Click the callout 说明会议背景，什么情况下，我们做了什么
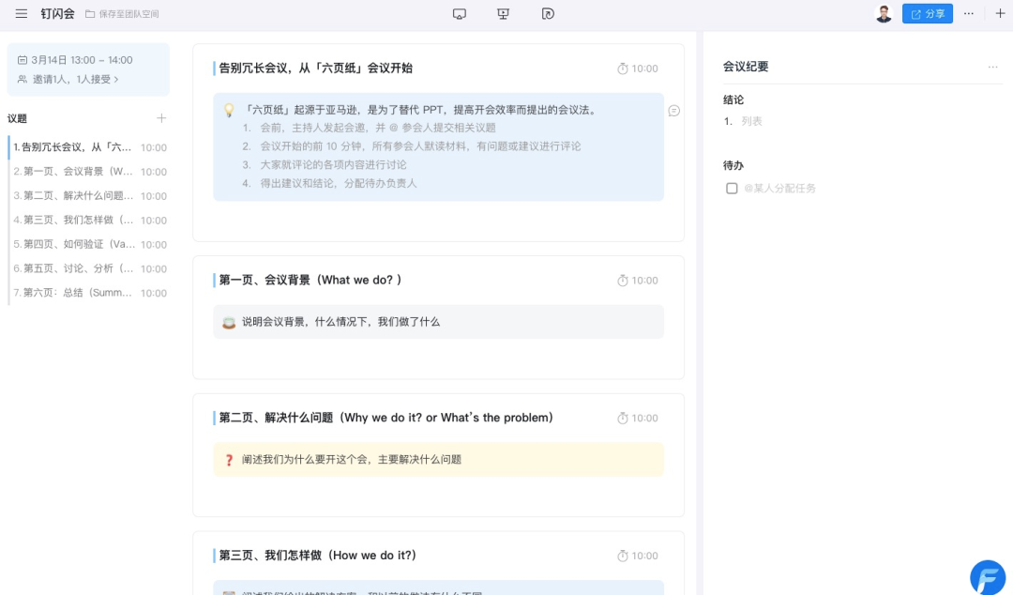1013x595 pixels. (x=438, y=322)
